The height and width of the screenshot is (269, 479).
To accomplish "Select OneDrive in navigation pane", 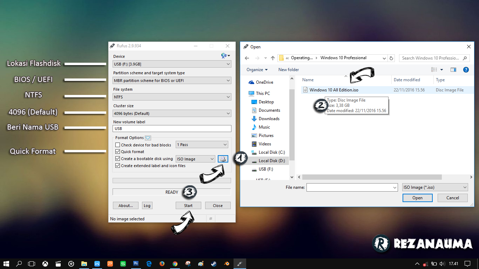I will tap(264, 82).
